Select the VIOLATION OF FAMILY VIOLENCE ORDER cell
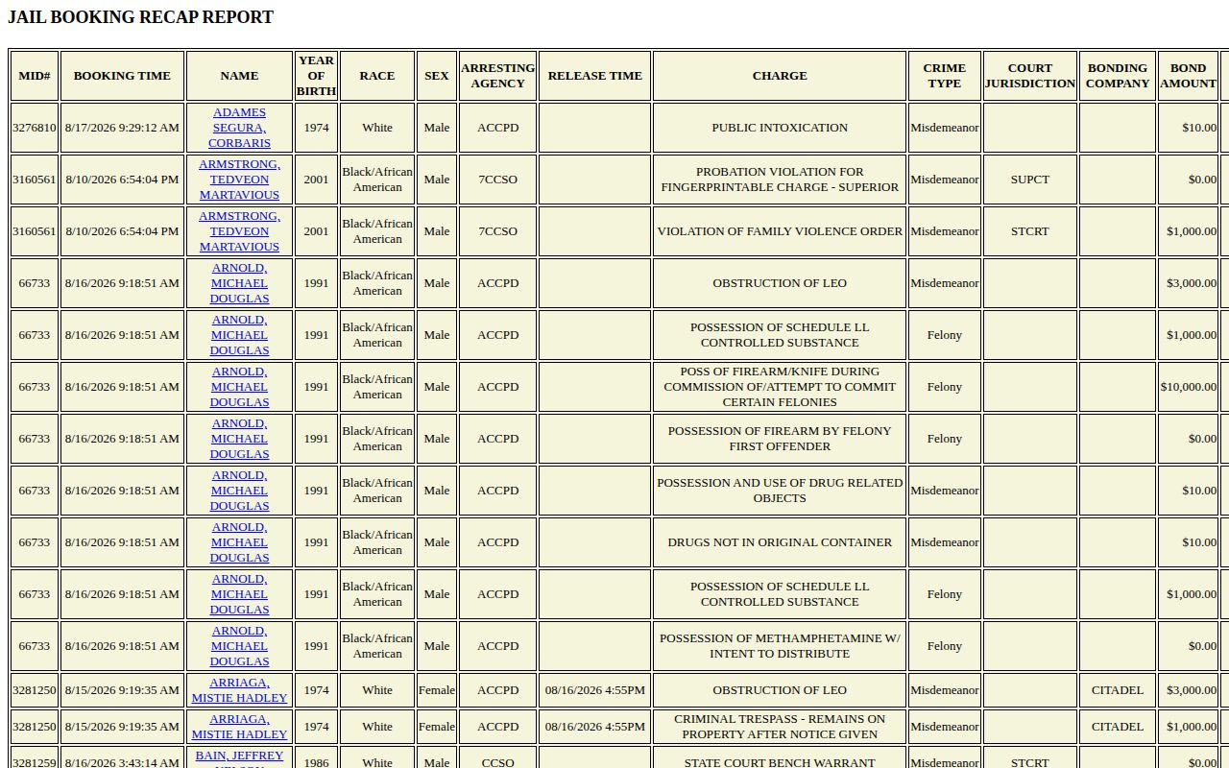This screenshot has height=768, width=1229. [x=780, y=231]
